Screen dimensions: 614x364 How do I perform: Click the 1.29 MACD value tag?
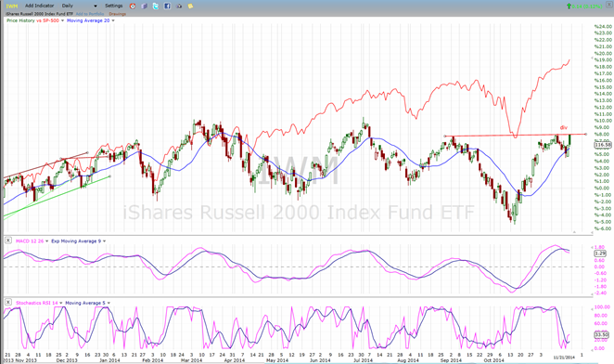pos(600,253)
